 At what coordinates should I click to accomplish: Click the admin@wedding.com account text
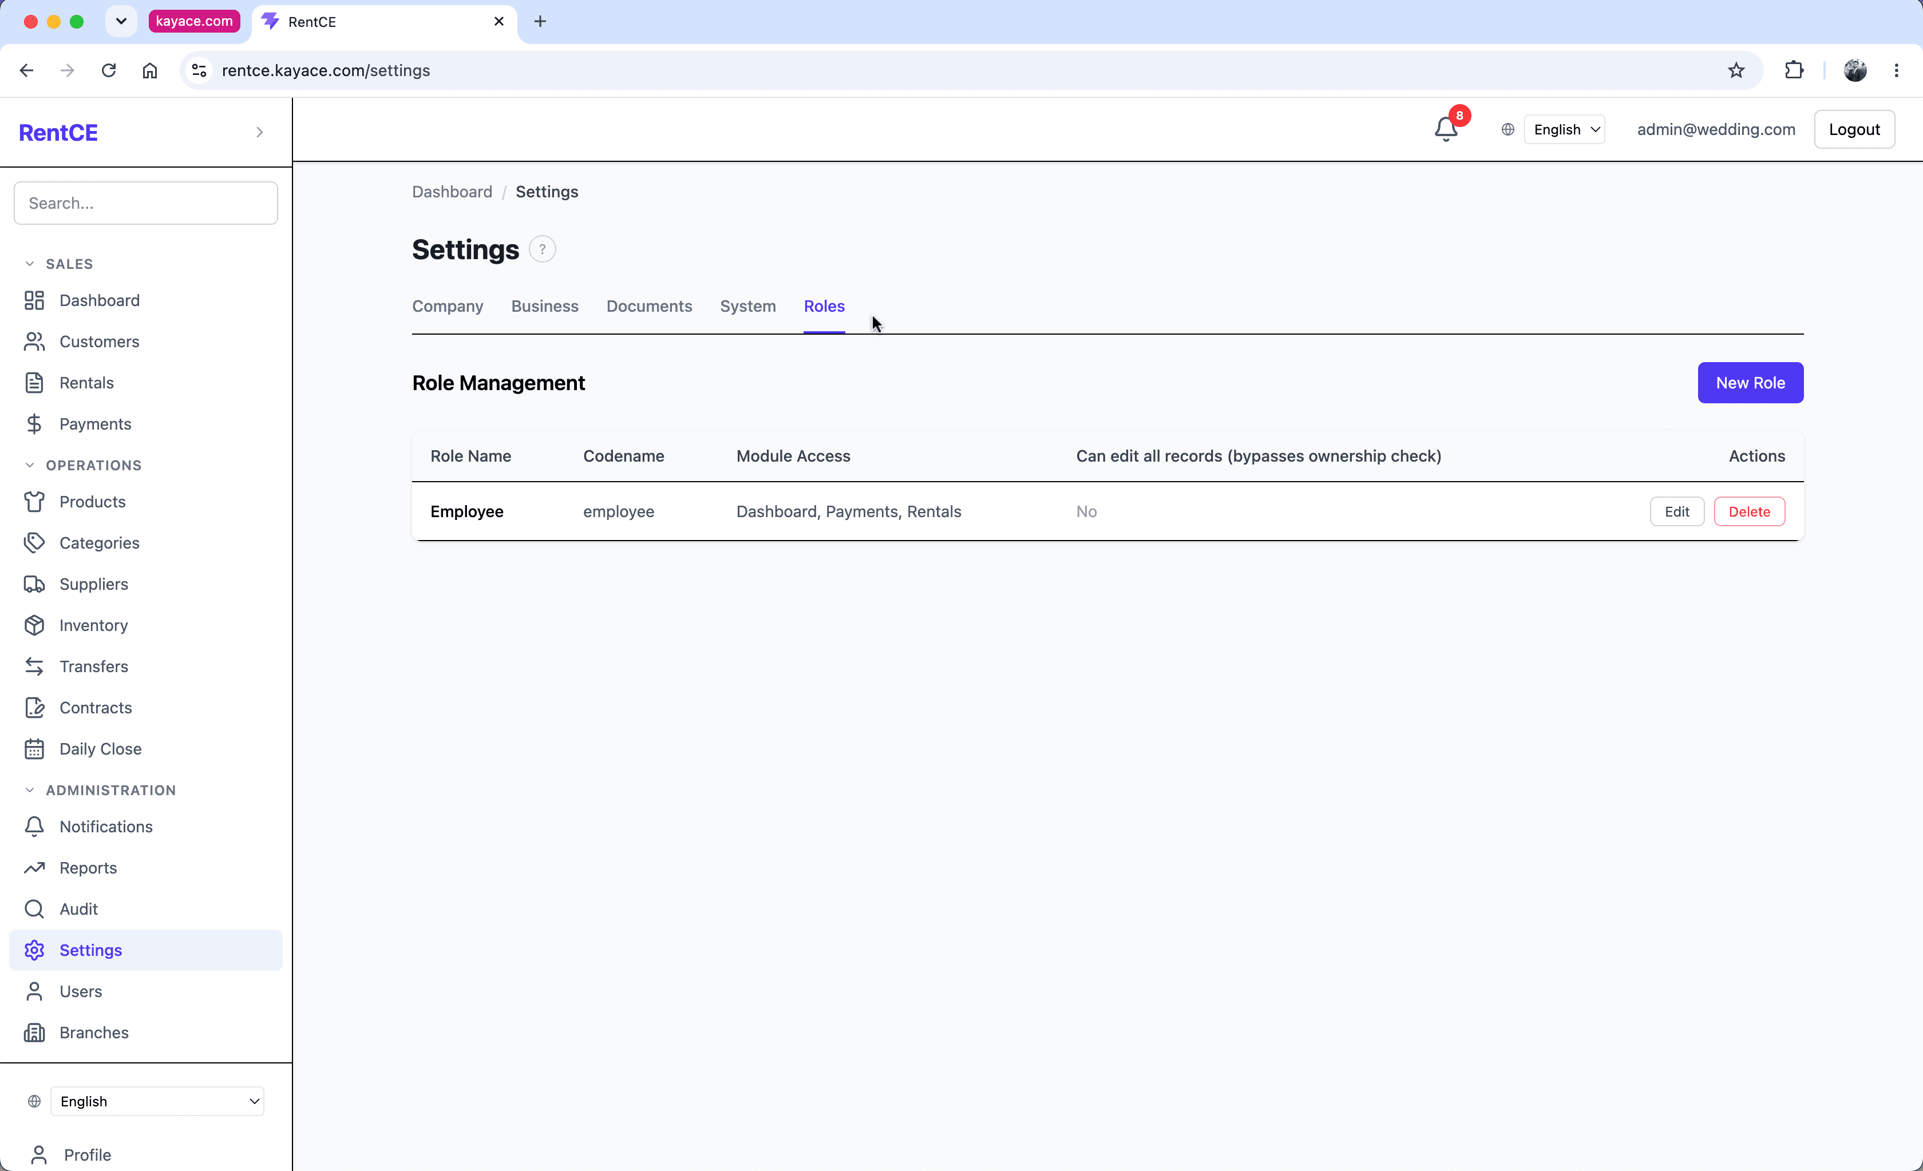tap(1716, 129)
